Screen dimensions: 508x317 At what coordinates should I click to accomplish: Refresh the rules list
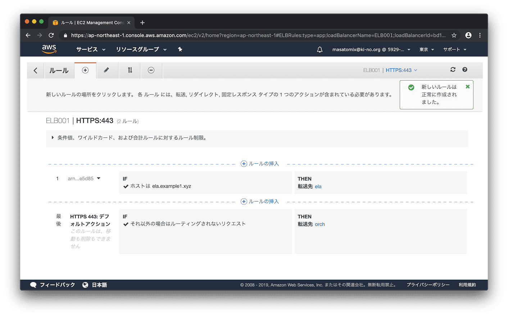click(x=453, y=69)
